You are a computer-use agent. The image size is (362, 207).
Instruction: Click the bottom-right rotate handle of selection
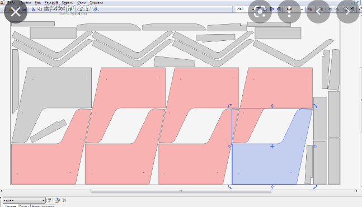pyautogui.click(x=315, y=187)
